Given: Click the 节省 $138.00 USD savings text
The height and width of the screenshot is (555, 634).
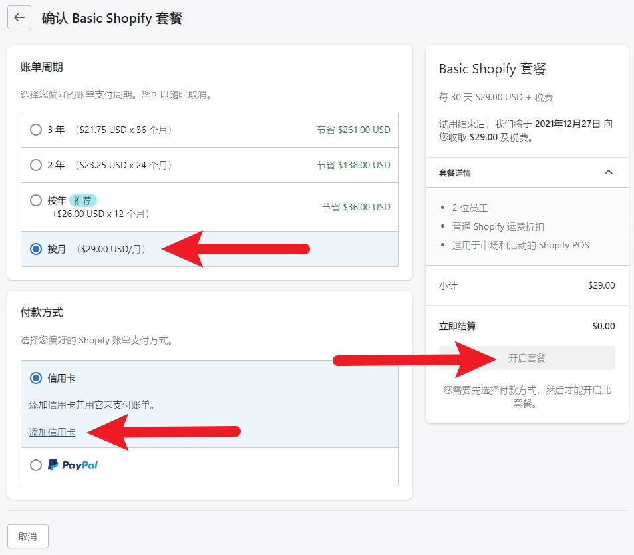Looking at the screenshot, I should point(353,165).
